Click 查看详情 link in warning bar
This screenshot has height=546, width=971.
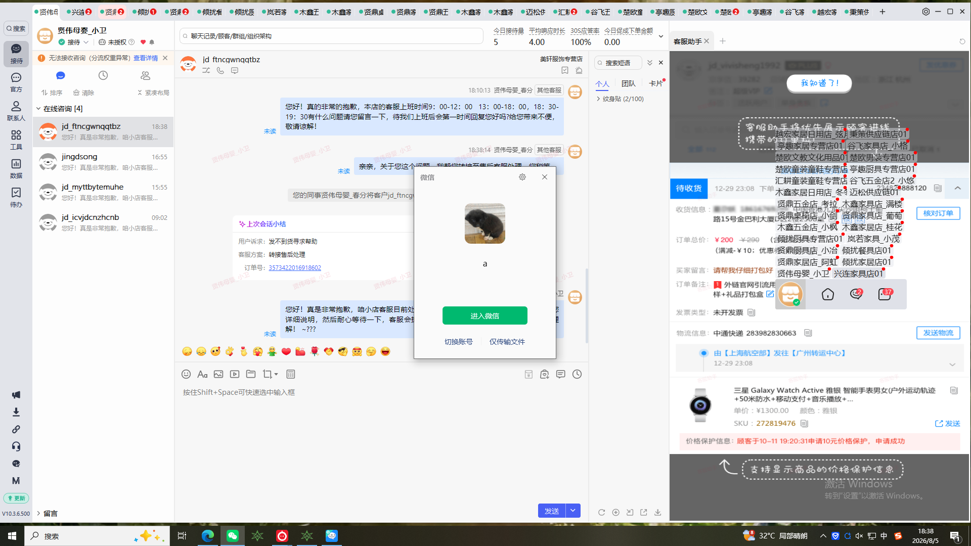coord(146,58)
